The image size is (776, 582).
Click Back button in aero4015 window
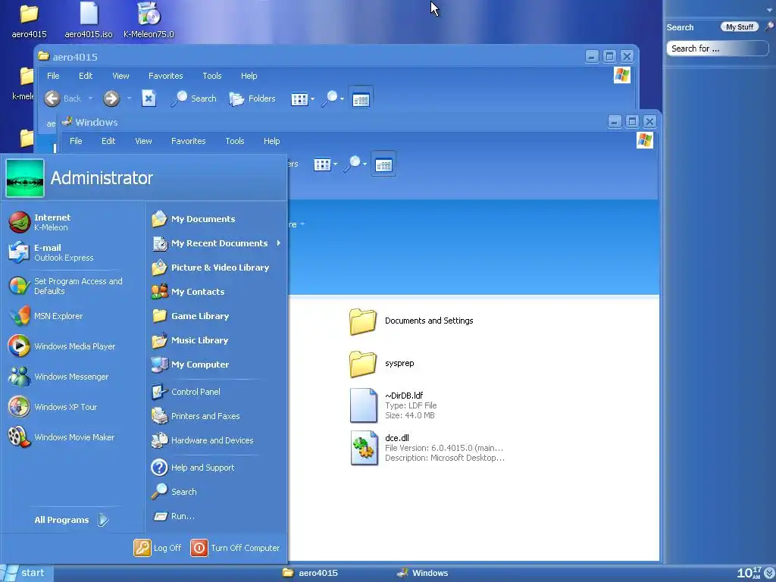click(62, 99)
